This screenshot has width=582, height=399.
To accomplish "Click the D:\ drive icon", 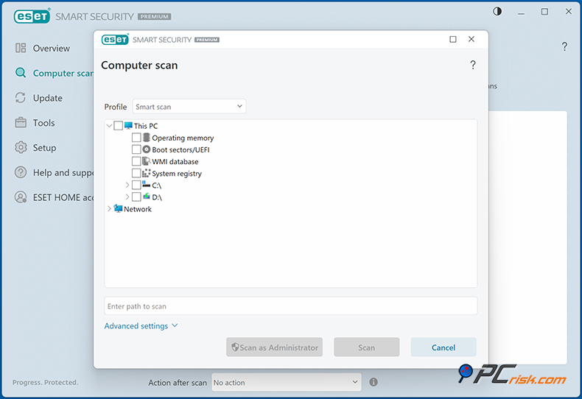I will [147, 196].
